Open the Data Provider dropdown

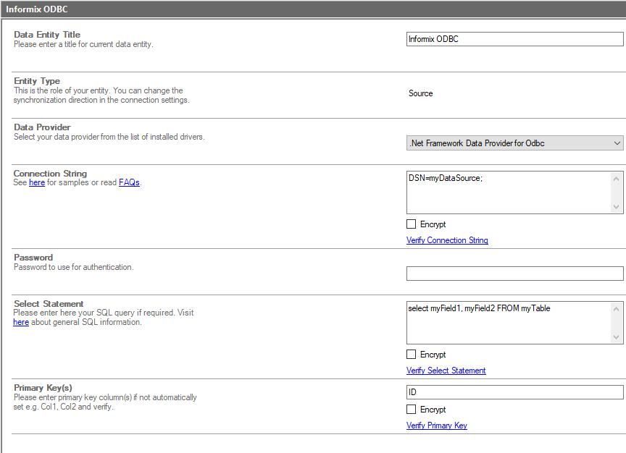coord(514,143)
